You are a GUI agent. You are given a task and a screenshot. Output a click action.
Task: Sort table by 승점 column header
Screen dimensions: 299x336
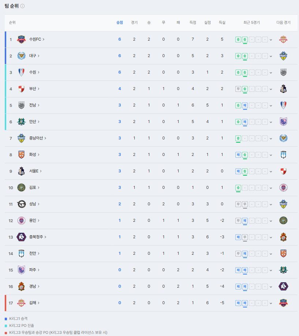pyautogui.click(x=120, y=22)
